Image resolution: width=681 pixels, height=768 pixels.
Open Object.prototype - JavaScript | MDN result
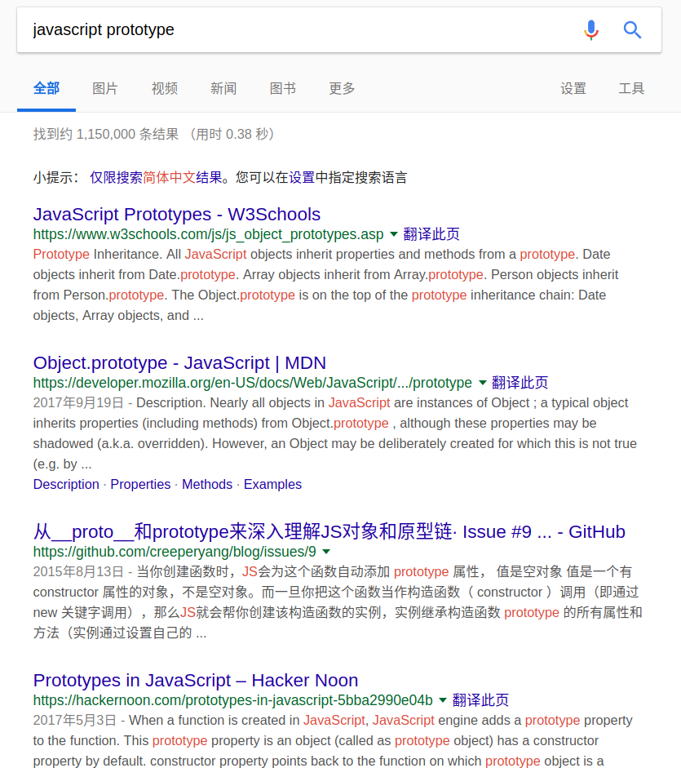(179, 363)
